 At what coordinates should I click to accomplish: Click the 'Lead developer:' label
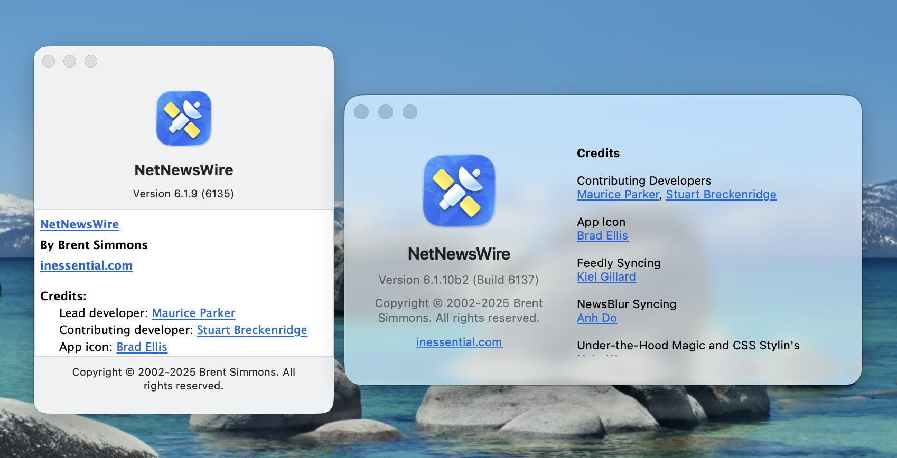coord(104,313)
